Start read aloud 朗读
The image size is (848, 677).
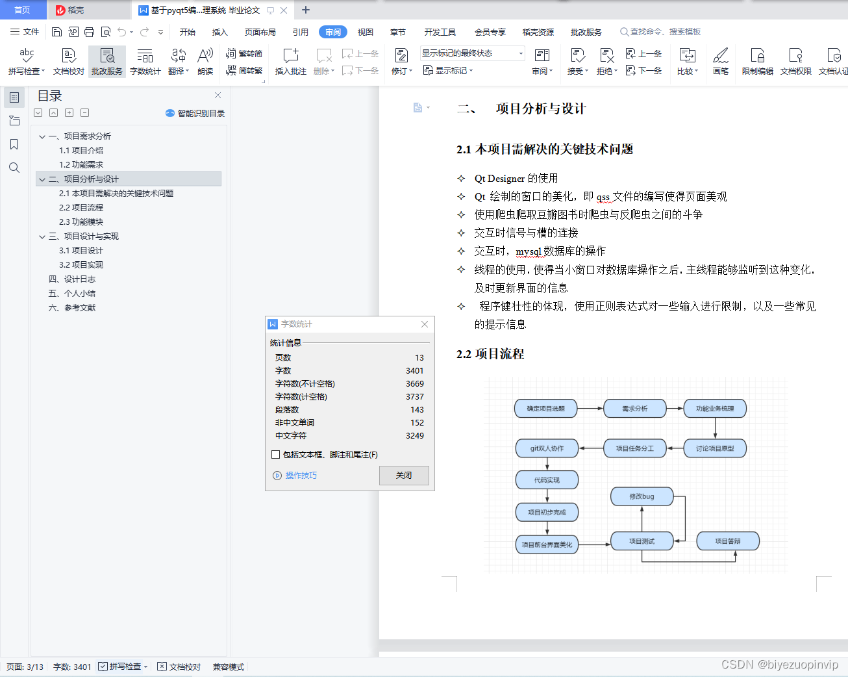pos(205,62)
